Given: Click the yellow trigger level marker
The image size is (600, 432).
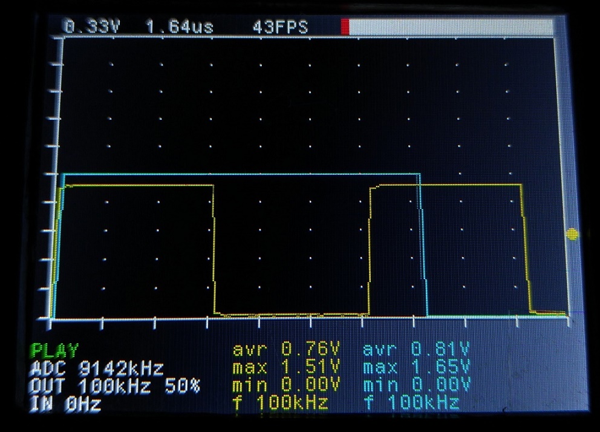Looking at the screenshot, I should tap(572, 234).
